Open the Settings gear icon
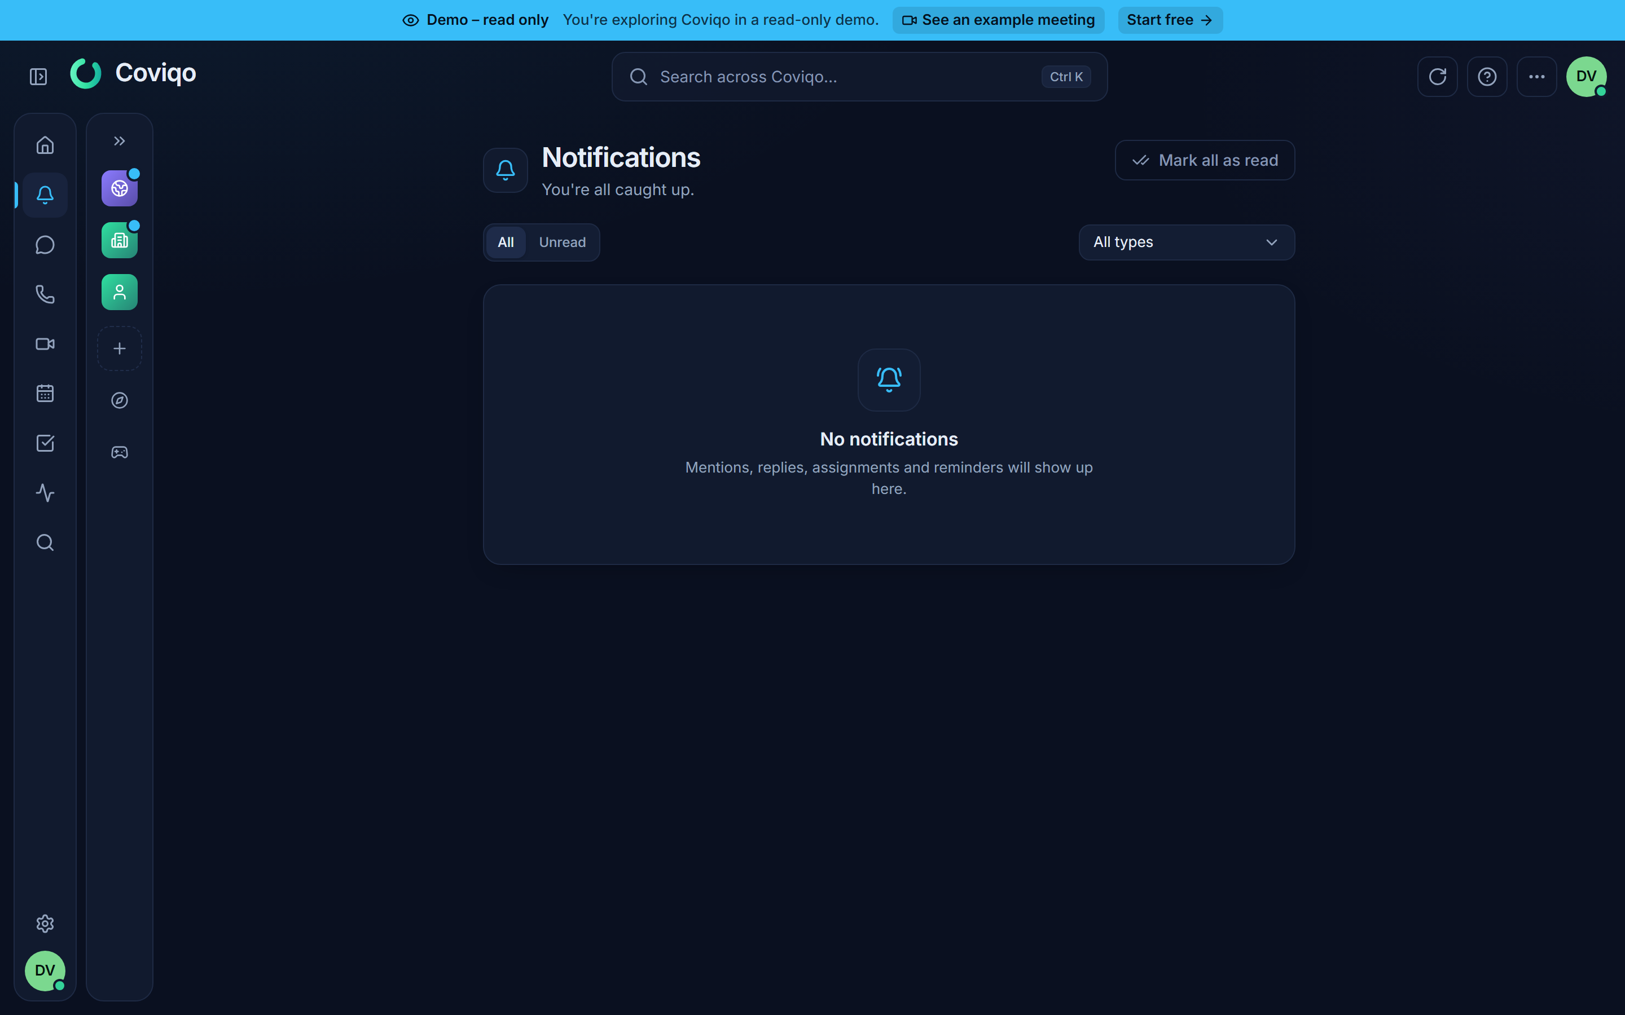 click(45, 924)
